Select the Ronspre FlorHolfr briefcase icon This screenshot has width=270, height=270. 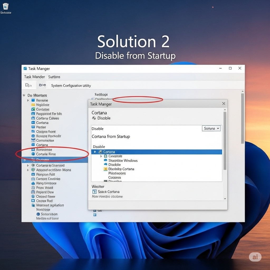[33, 136]
